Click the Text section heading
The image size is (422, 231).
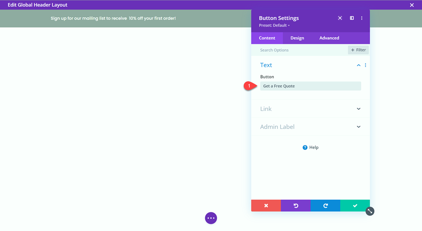tap(266, 65)
